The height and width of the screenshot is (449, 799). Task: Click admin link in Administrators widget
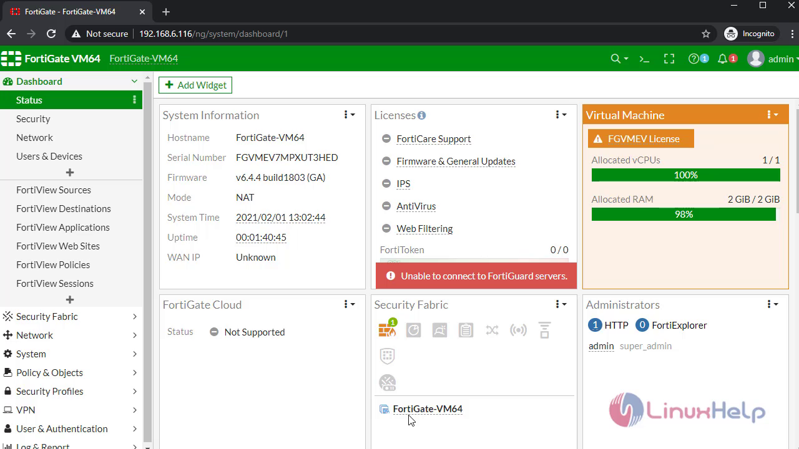coord(601,346)
